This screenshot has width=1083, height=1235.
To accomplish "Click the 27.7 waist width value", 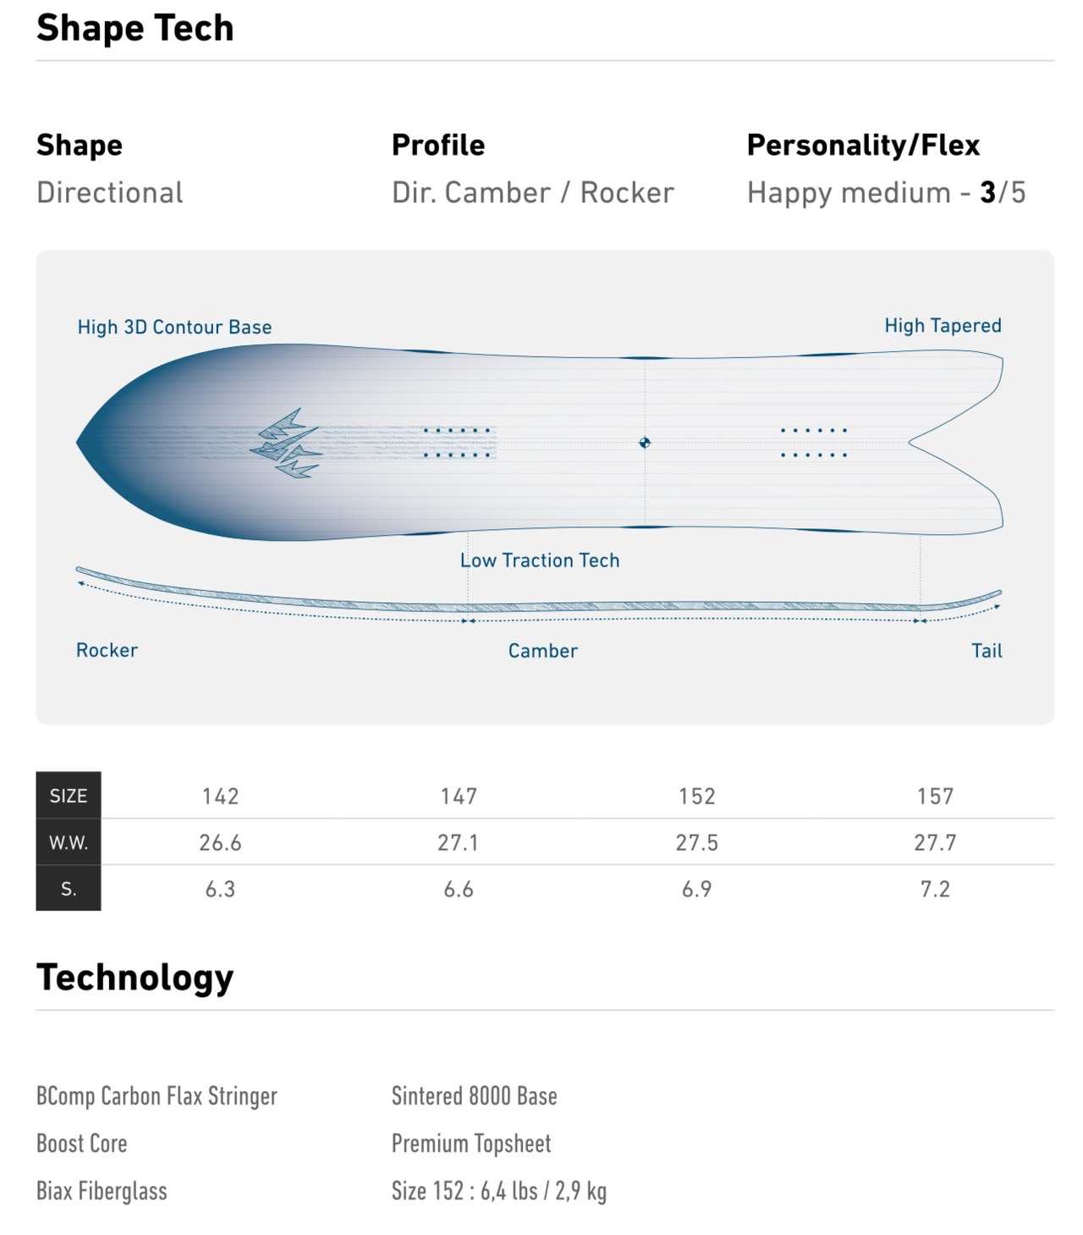I will coord(935,843).
